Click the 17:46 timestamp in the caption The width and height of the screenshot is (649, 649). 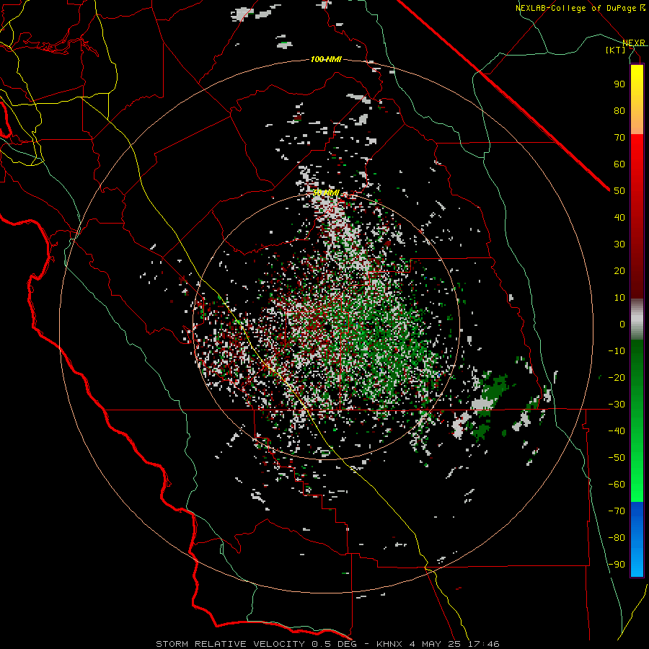pos(483,644)
